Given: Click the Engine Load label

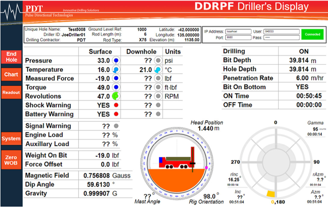Looking at the screenshot, I should (x=44, y=135).
